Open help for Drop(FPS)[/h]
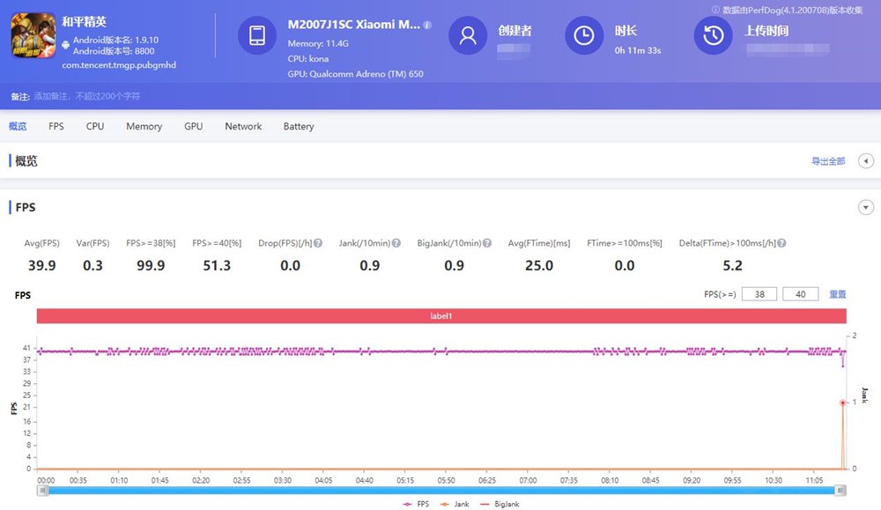The height and width of the screenshot is (510, 881). [318, 243]
